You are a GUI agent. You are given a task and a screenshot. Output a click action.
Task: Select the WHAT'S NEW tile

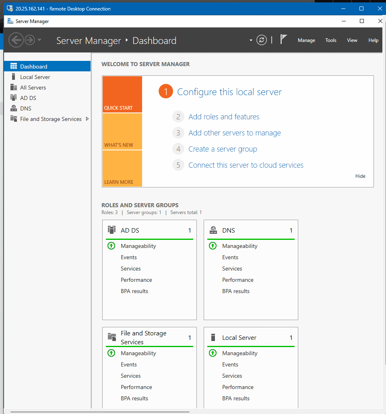pos(122,131)
